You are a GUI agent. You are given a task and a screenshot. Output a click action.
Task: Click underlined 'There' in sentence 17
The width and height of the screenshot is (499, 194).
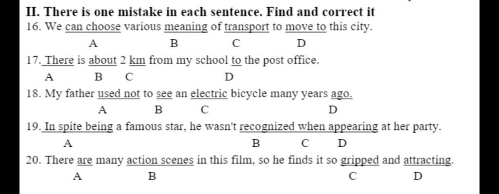(59, 60)
